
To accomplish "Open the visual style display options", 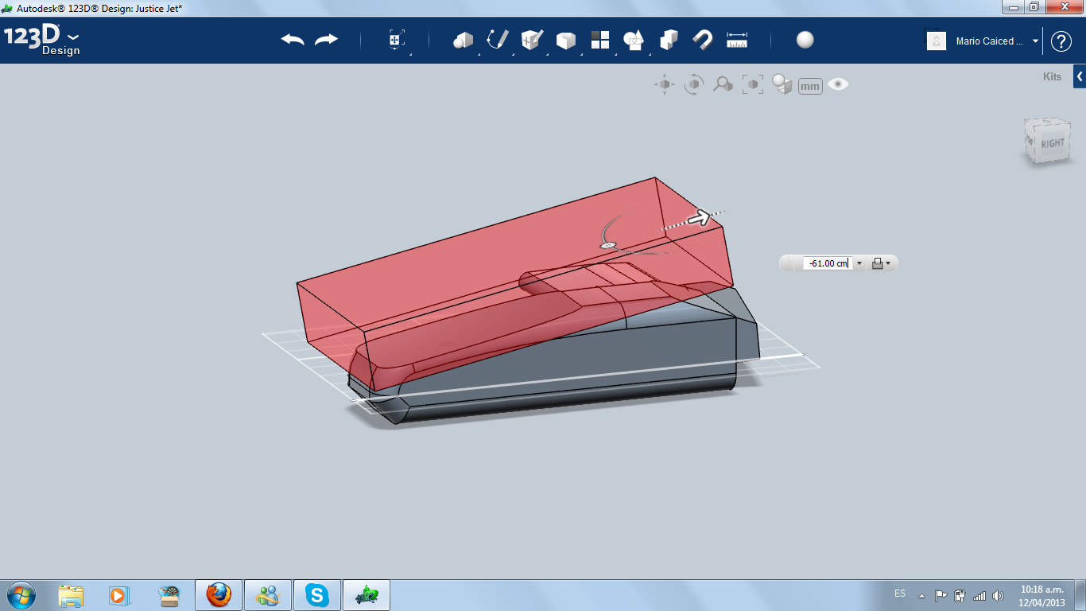I will (782, 84).
